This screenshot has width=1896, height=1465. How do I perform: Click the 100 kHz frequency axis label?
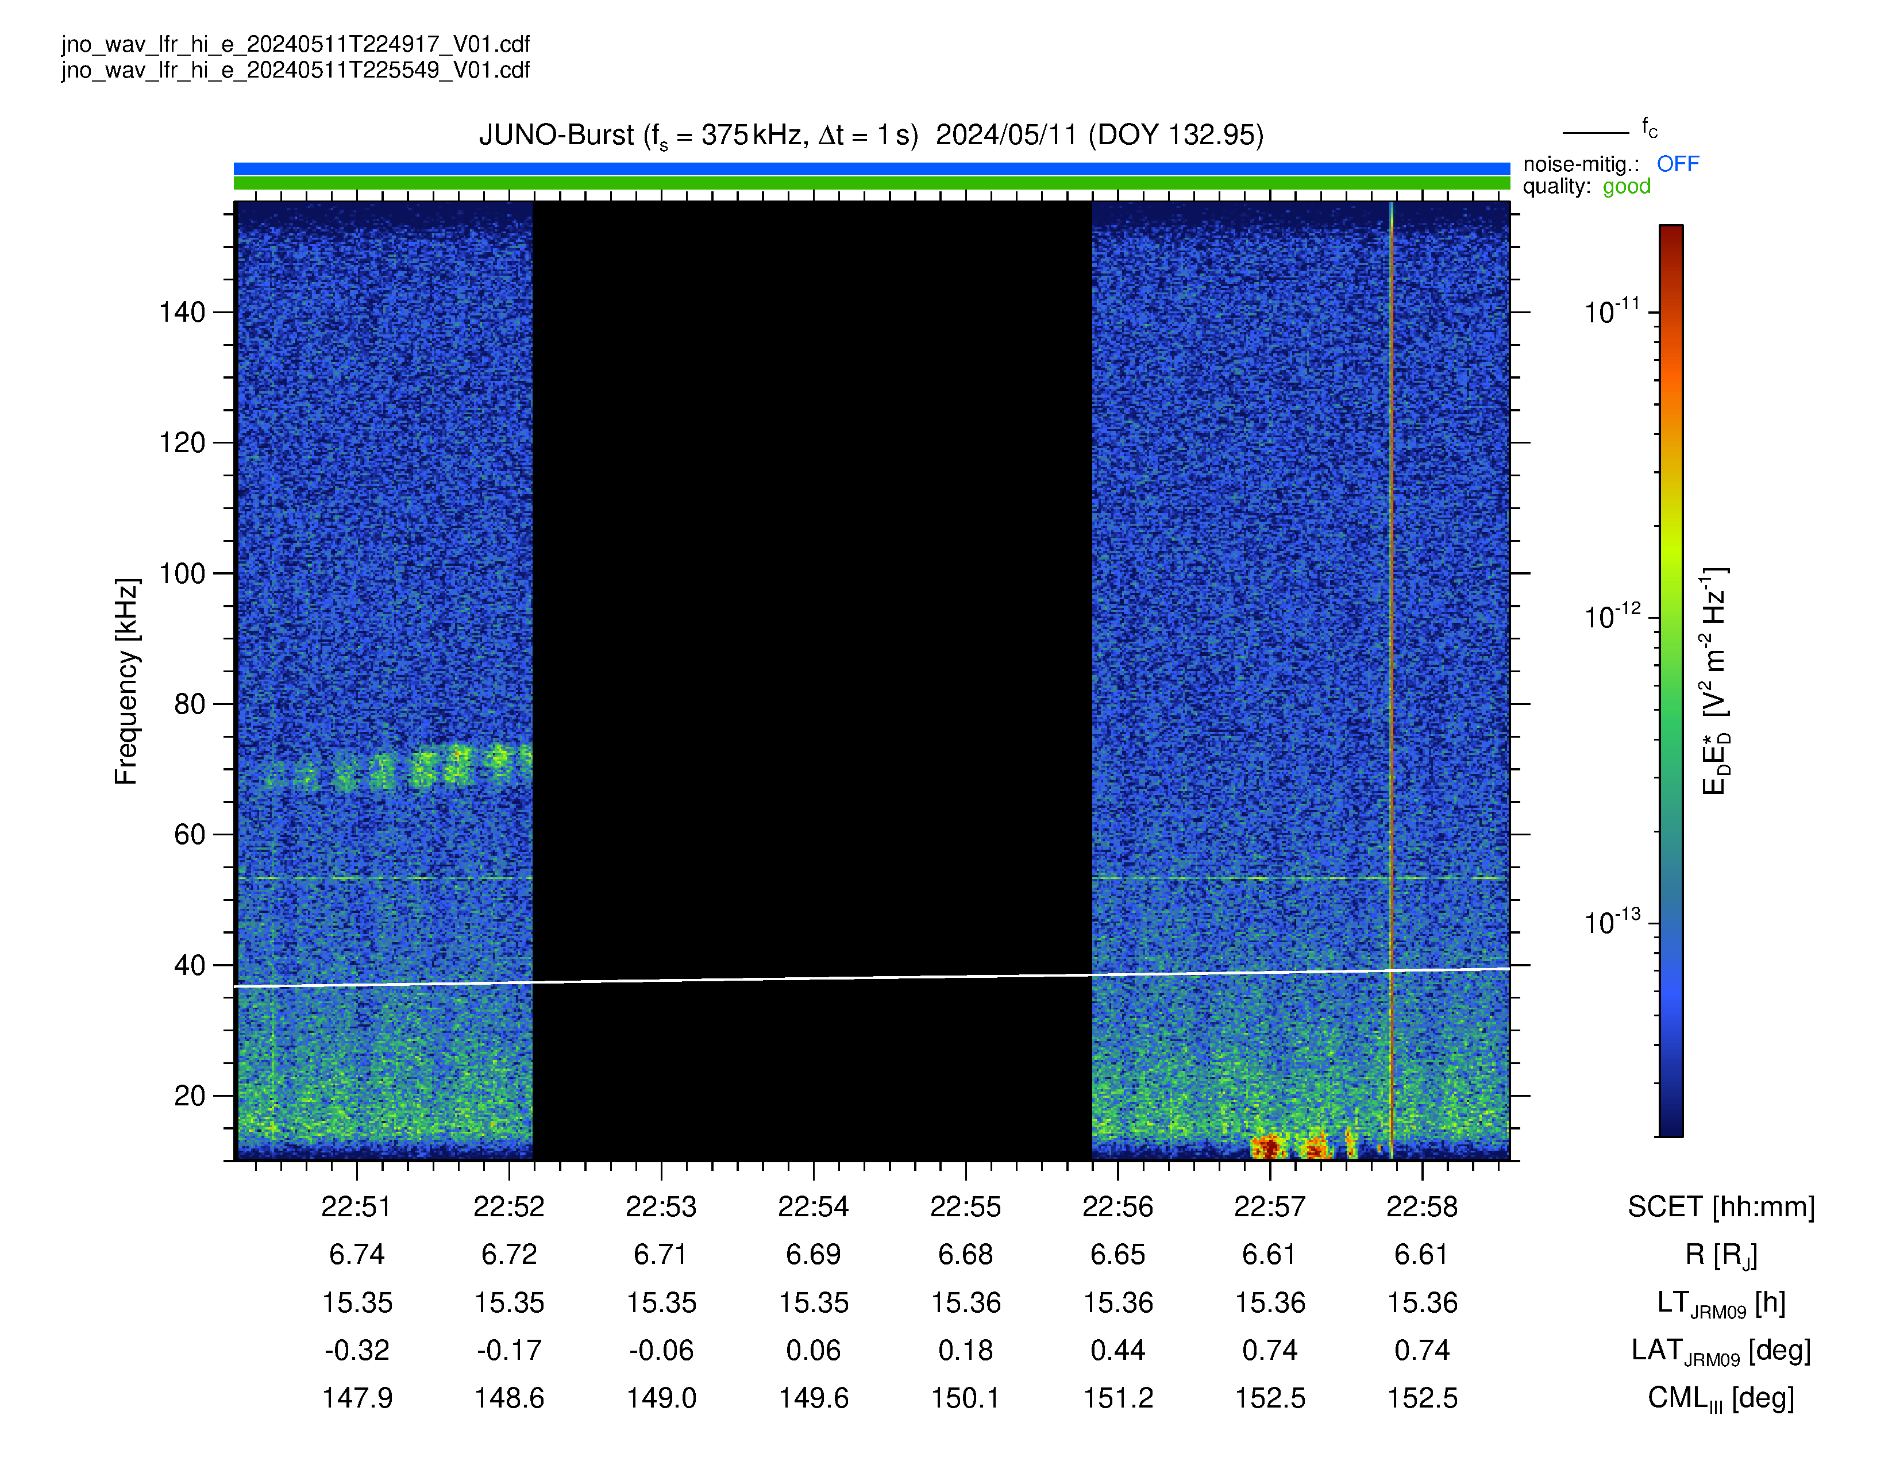182,574
